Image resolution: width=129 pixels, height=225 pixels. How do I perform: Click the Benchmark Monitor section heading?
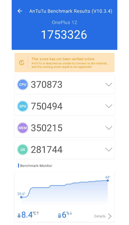[x=36, y=166]
